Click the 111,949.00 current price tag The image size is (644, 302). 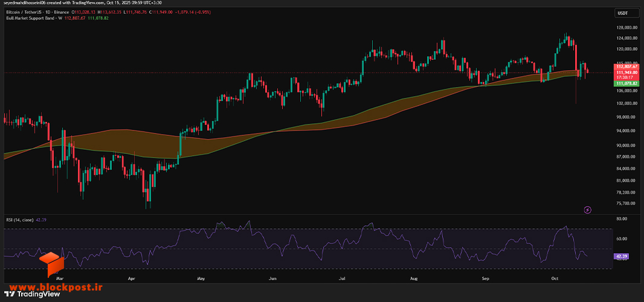[x=626, y=72]
